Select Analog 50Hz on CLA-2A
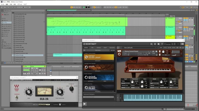Screen dimensions: 199x111 40,105
